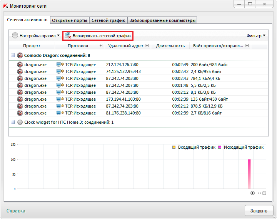
Task: Click the 135 байт/450 байт value
Action: click(x=209, y=99)
